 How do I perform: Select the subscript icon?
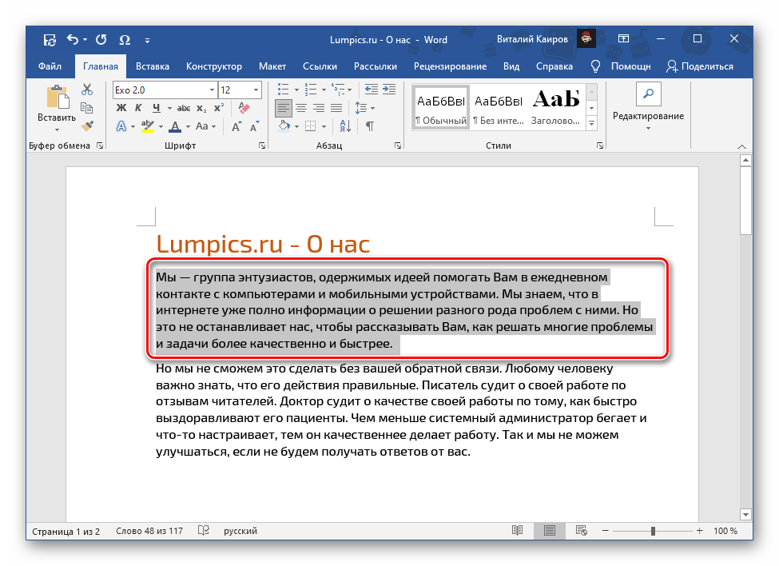coord(201,109)
